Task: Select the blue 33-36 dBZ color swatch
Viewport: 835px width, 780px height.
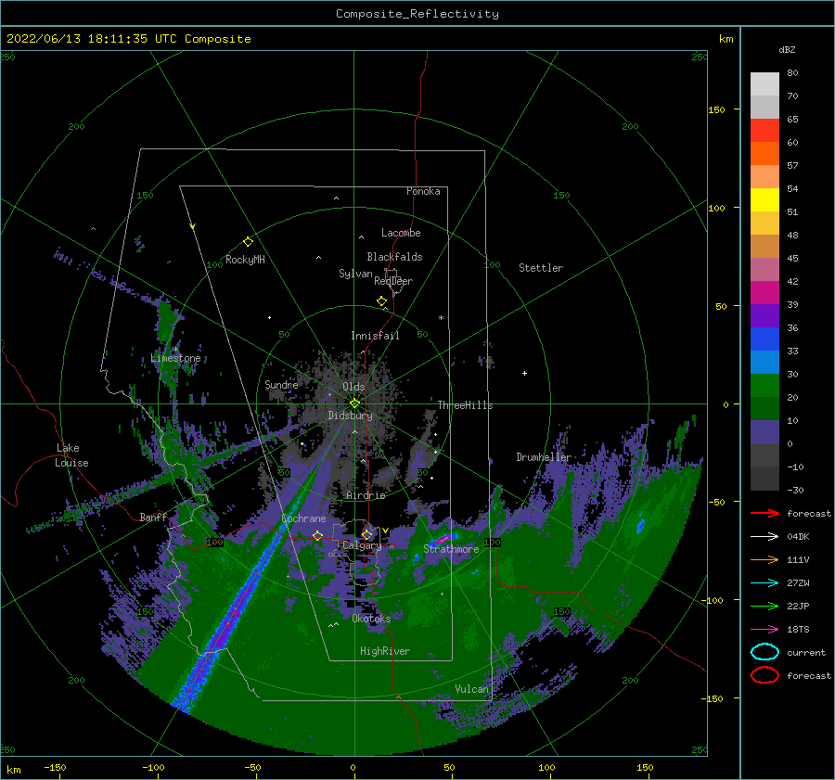Action: 764,339
